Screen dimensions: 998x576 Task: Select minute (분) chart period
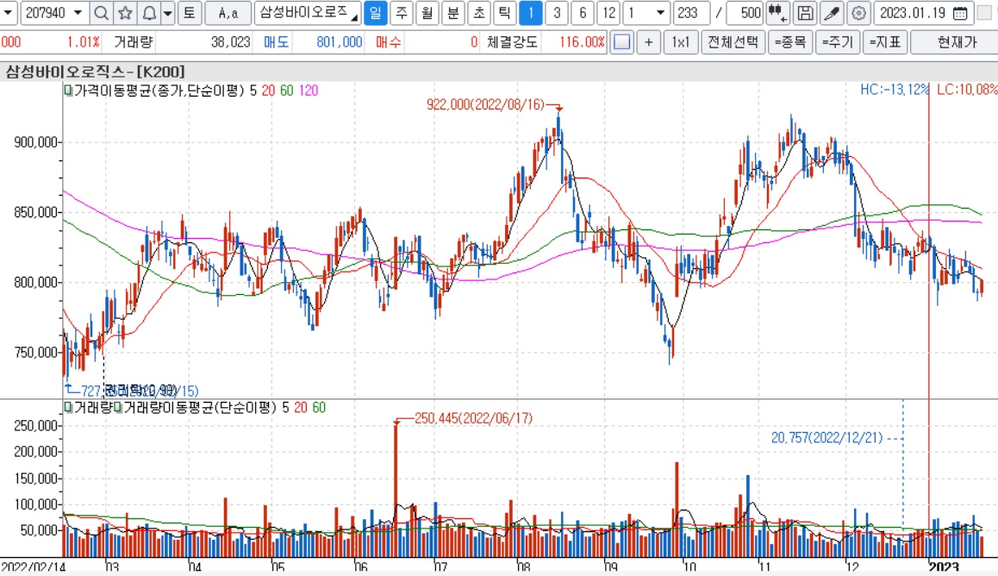tap(453, 13)
